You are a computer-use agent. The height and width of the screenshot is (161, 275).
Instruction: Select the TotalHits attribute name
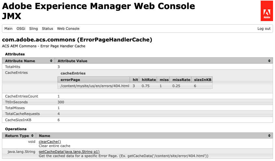point(13,67)
